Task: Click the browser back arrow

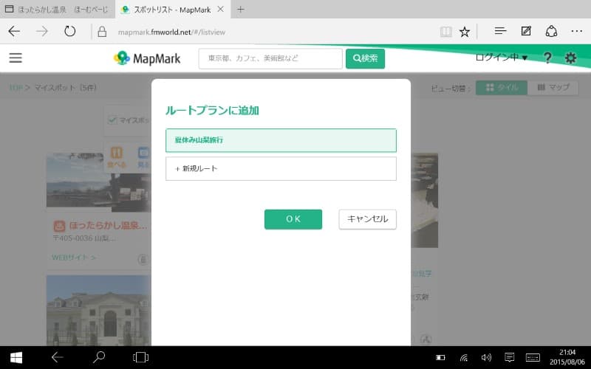Action: coord(14,31)
